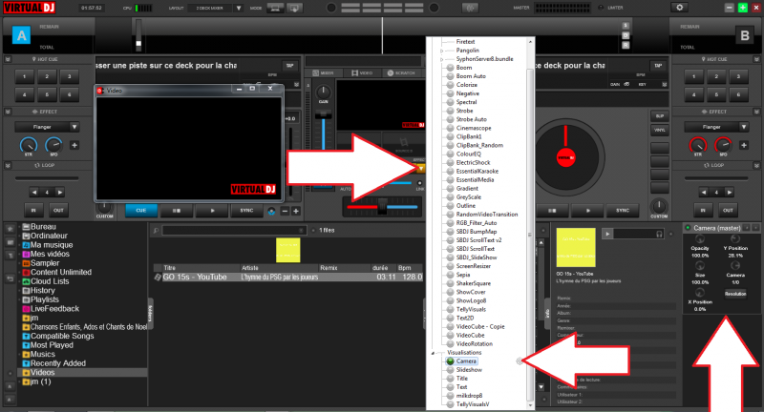The width and height of the screenshot is (764, 412).
Task: Select external display mode icon in top bar
Action: point(294,8)
